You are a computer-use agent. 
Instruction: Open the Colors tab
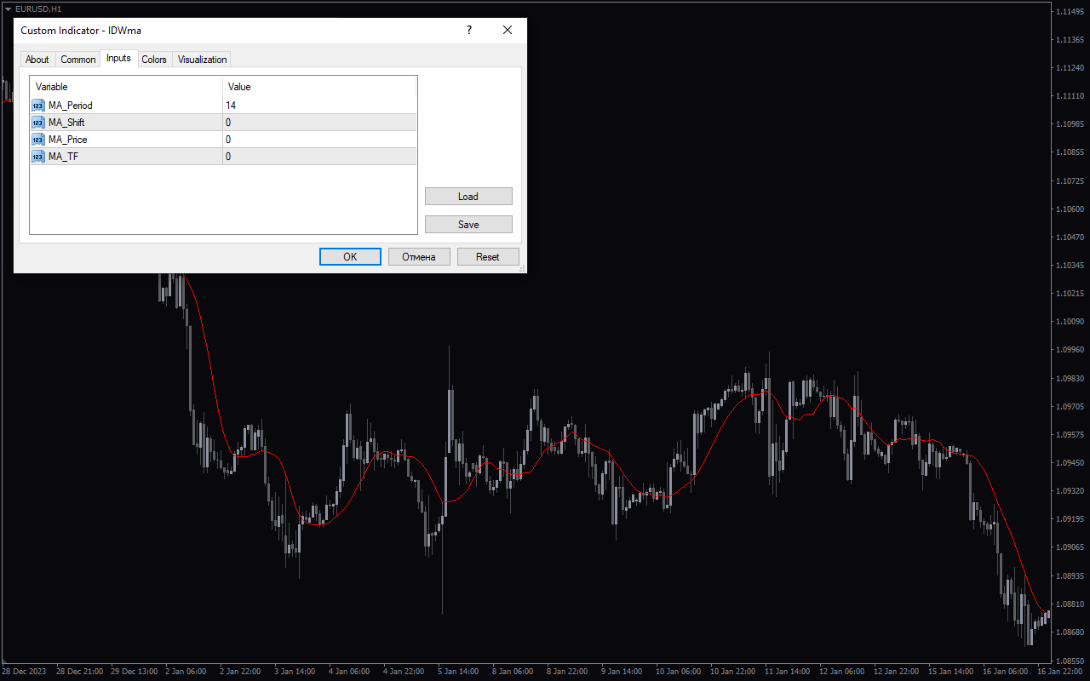point(154,60)
